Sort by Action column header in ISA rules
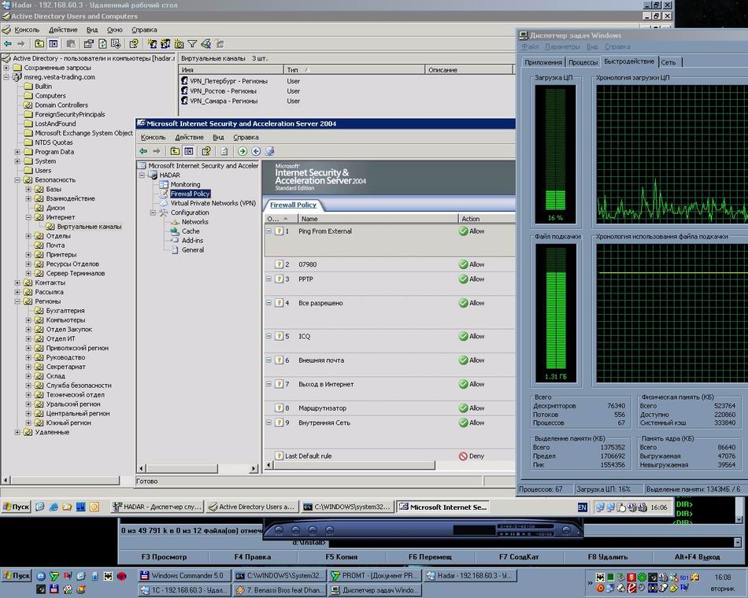 [x=486, y=219]
